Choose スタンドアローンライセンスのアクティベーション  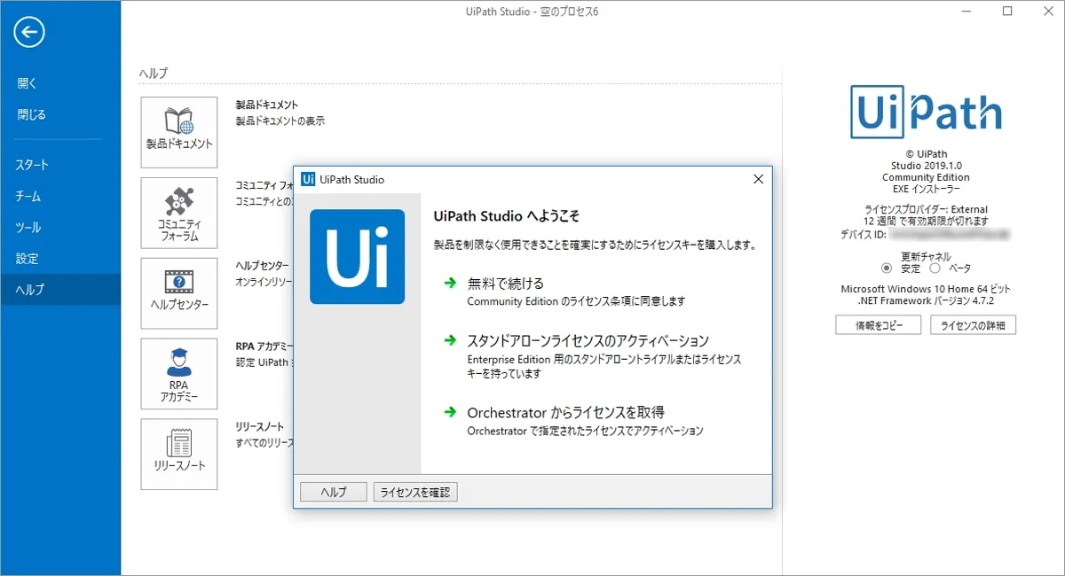[x=588, y=340]
